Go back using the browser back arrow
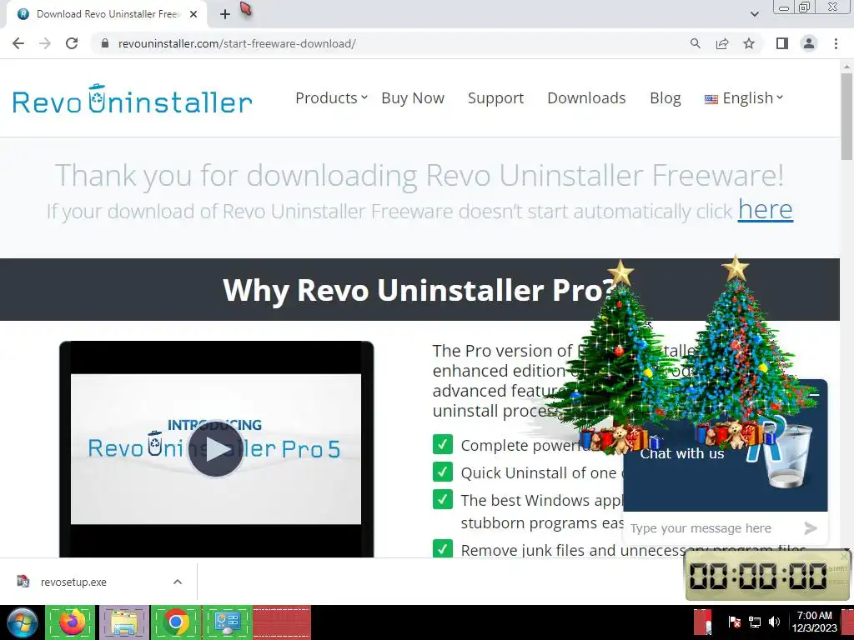Screen dimensions: 854x640 18,43
